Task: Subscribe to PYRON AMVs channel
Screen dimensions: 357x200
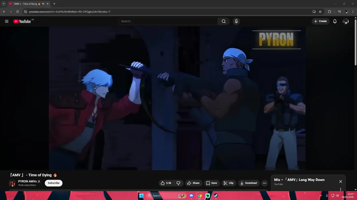Action: point(54,183)
